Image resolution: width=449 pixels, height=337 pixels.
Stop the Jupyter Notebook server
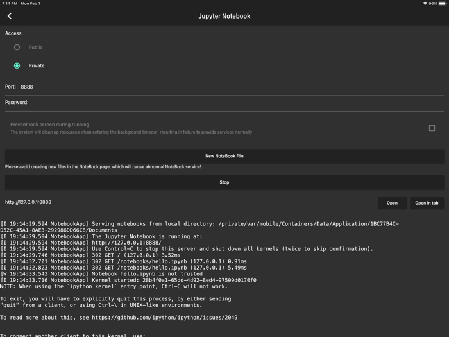[224, 182]
